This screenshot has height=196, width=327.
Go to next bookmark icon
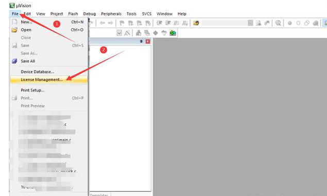coord(139,23)
